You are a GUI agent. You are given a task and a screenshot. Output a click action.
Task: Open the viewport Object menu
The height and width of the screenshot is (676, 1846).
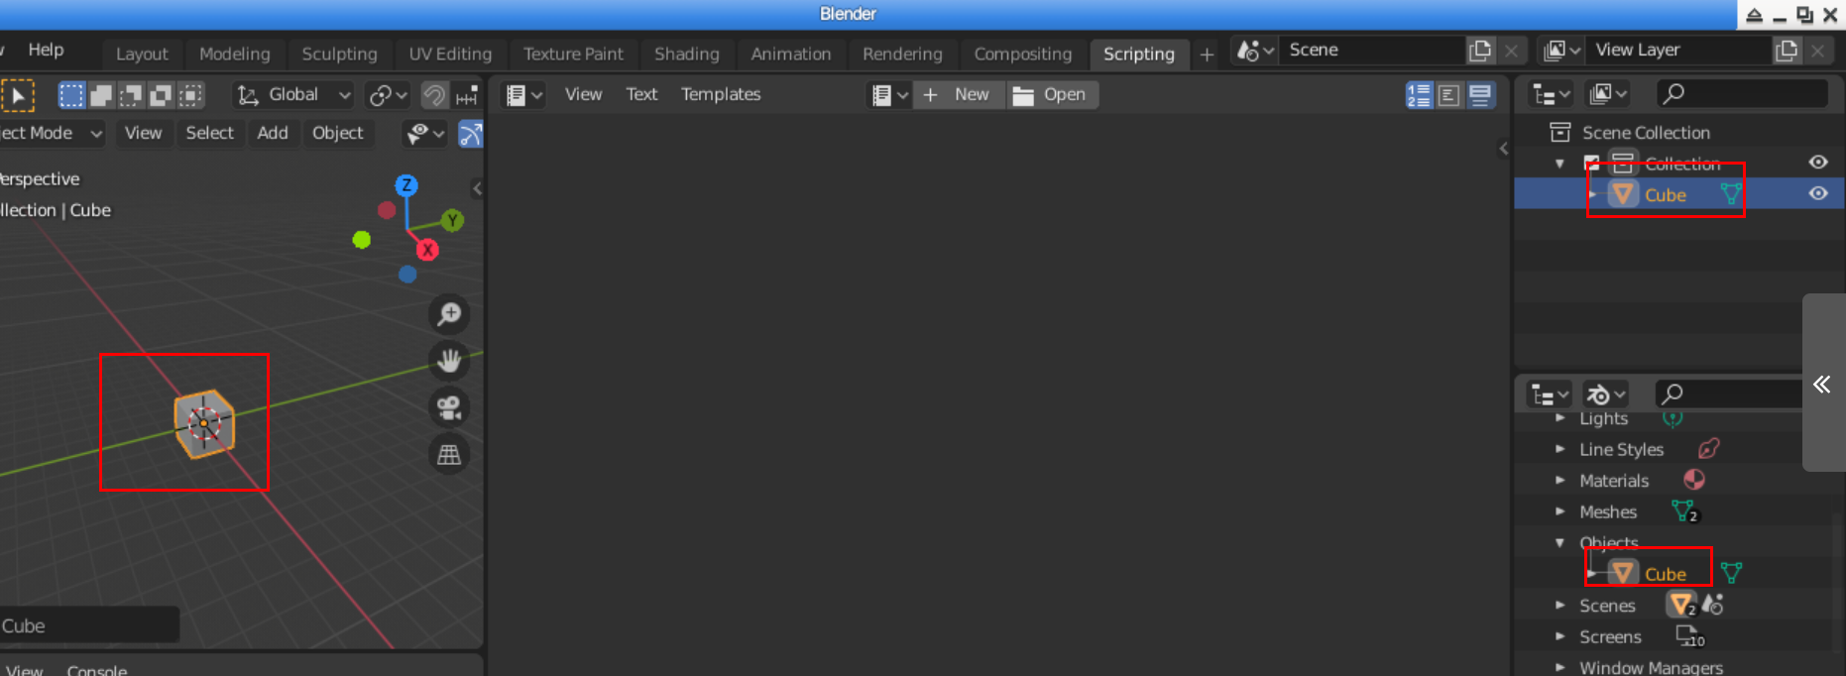coord(337,133)
